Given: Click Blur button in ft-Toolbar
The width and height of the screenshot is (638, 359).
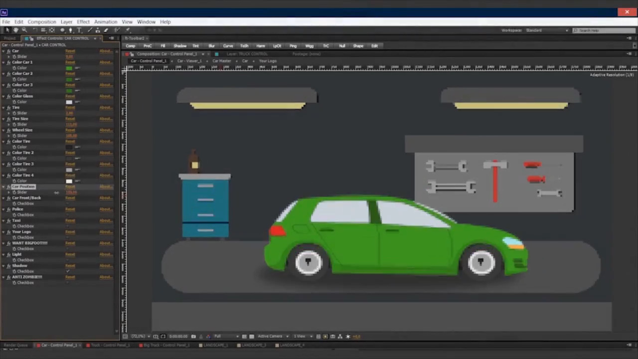Looking at the screenshot, I should (x=211, y=46).
